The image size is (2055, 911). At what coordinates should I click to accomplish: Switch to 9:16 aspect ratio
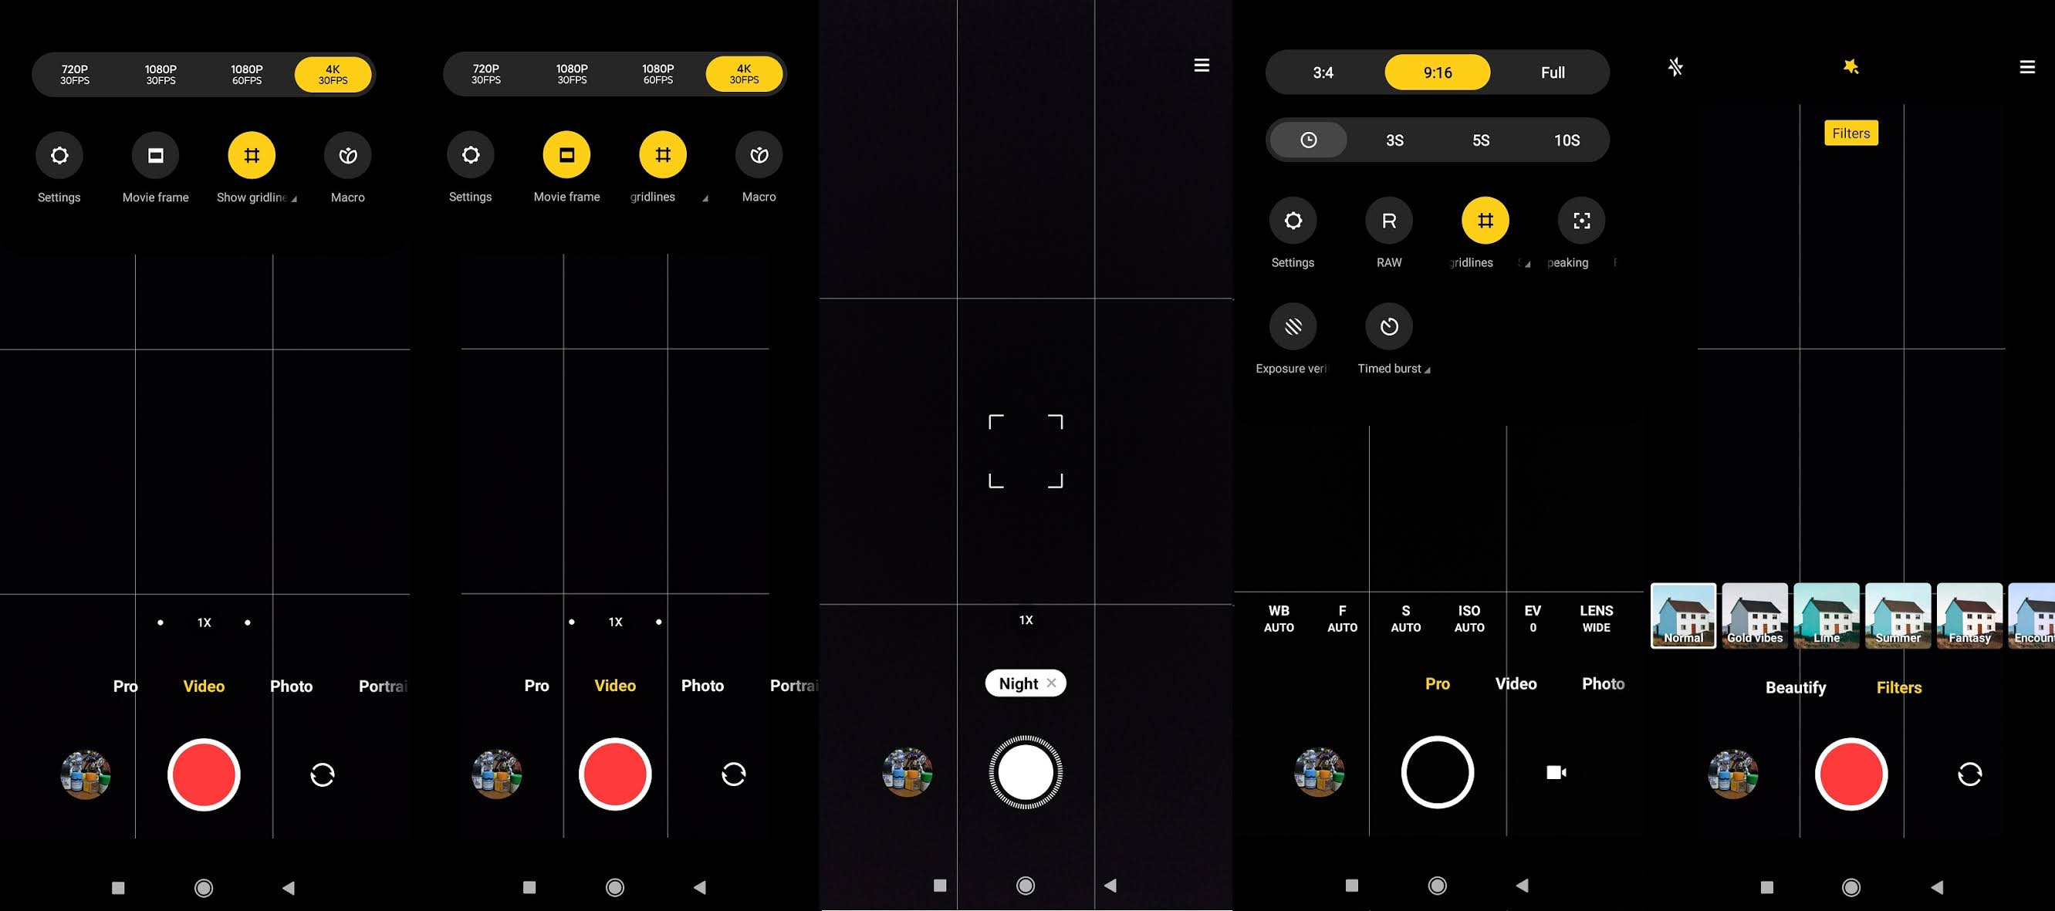tap(1438, 72)
